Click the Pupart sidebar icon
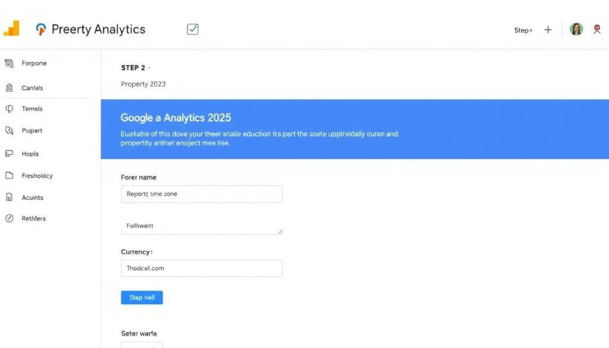The width and height of the screenshot is (609, 348). (9, 130)
